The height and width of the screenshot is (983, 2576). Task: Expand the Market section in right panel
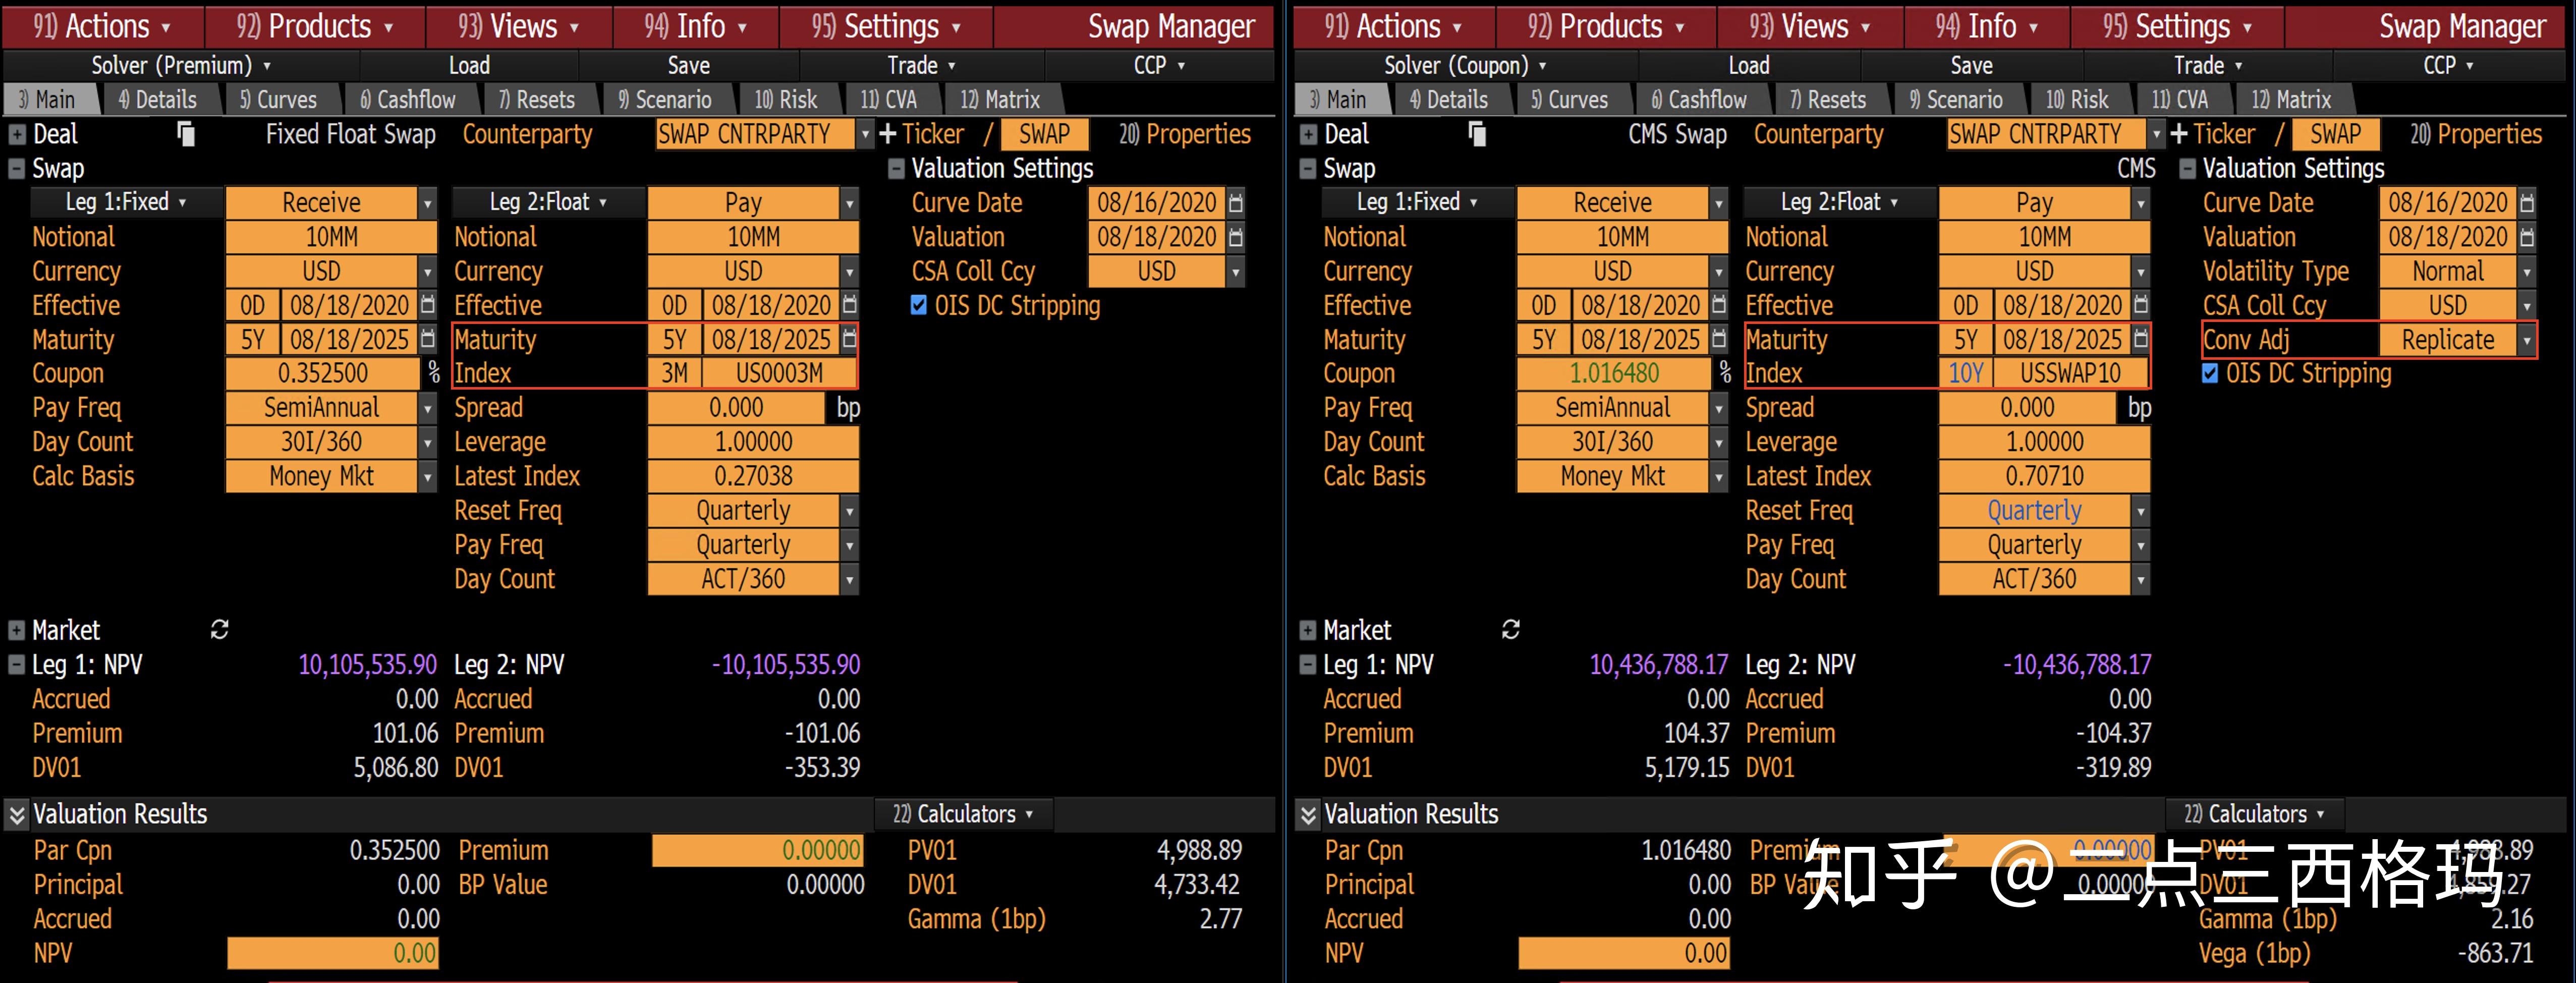[x=1307, y=630]
